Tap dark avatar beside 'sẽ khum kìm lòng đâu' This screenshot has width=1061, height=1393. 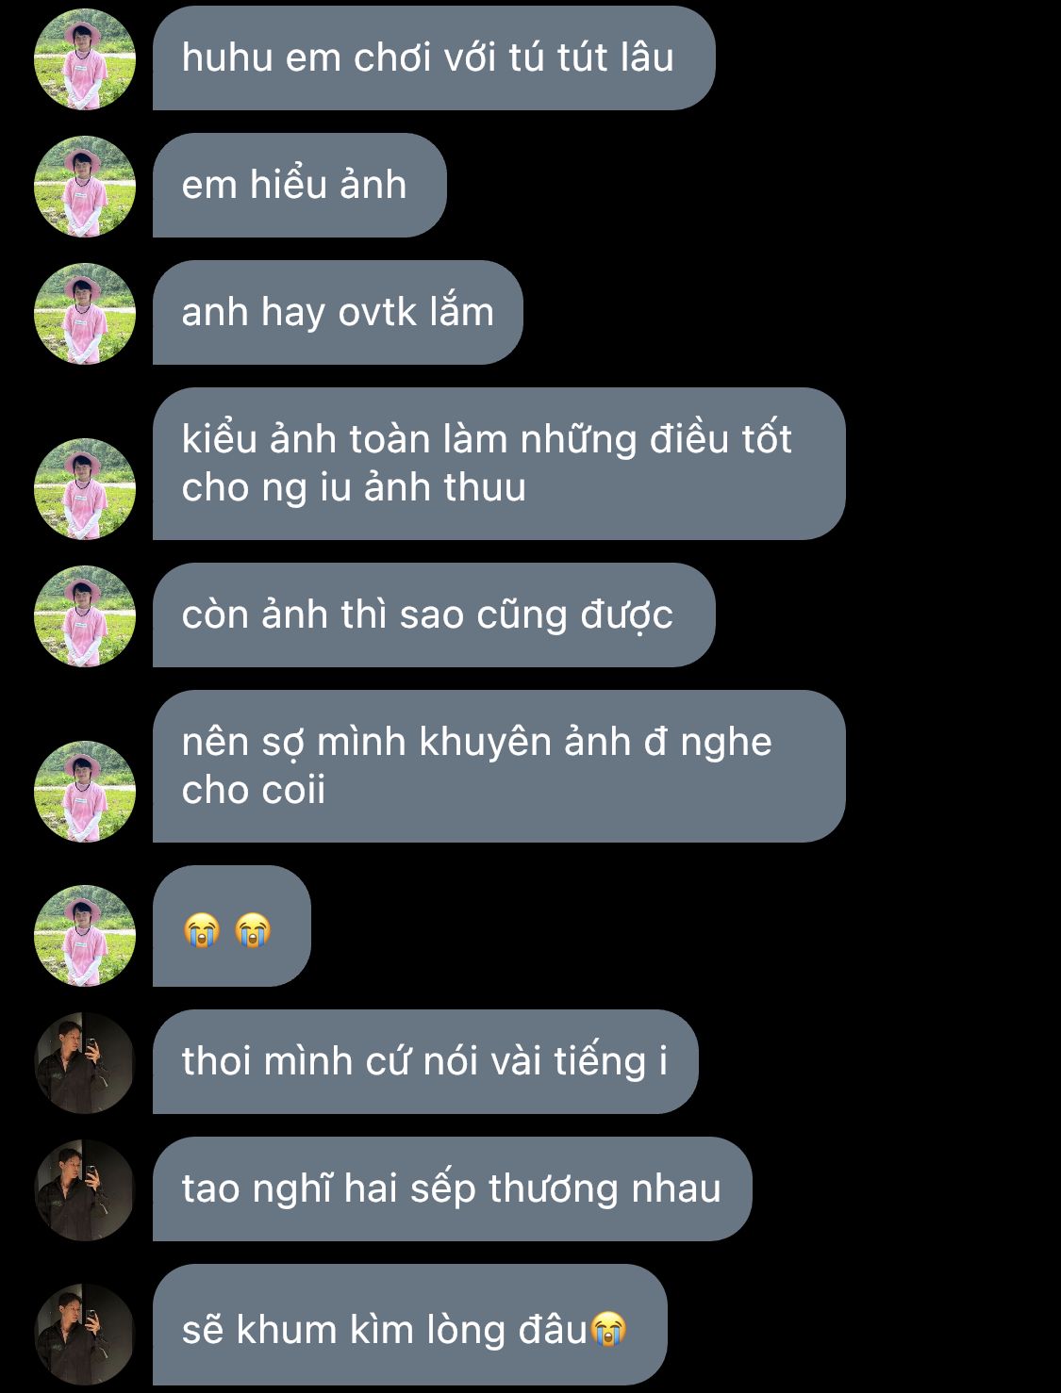tap(85, 1335)
